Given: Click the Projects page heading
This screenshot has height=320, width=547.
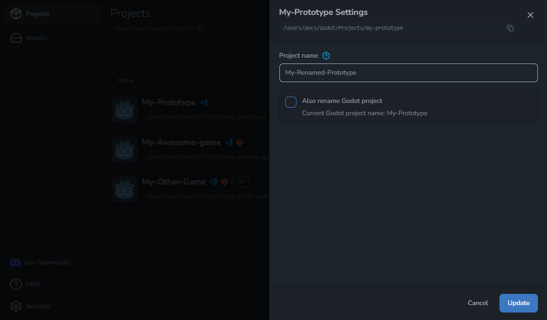Looking at the screenshot, I should (x=130, y=13).
